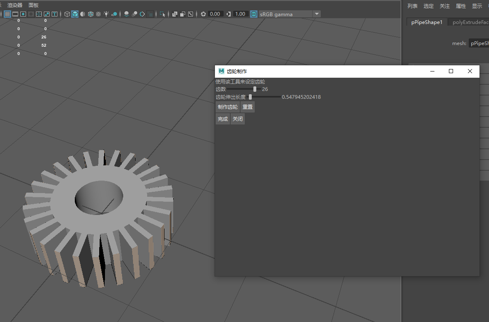Image resolution: width=489 pixels, height=322 pixels.
Task: Click the mesh name field
Action: tap(479, 43)
